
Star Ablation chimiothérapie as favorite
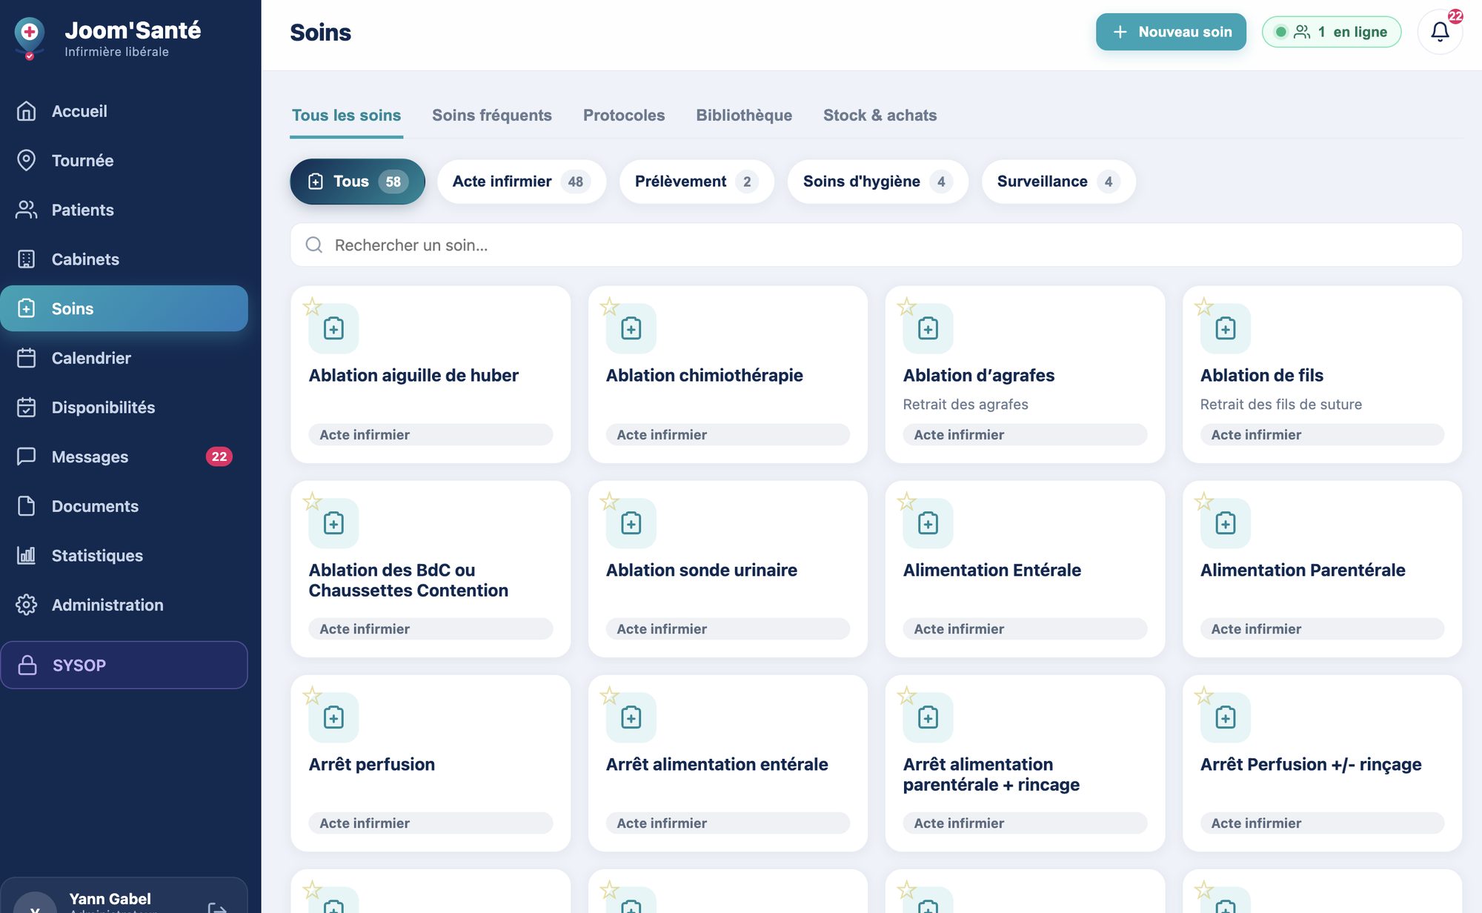point(609,306)
